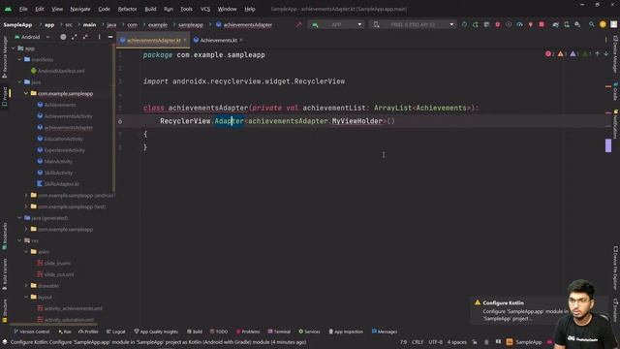This screenshot has width=620, height=349.
Task: Collapse the java folder in tree
Action: coord(19,82)
